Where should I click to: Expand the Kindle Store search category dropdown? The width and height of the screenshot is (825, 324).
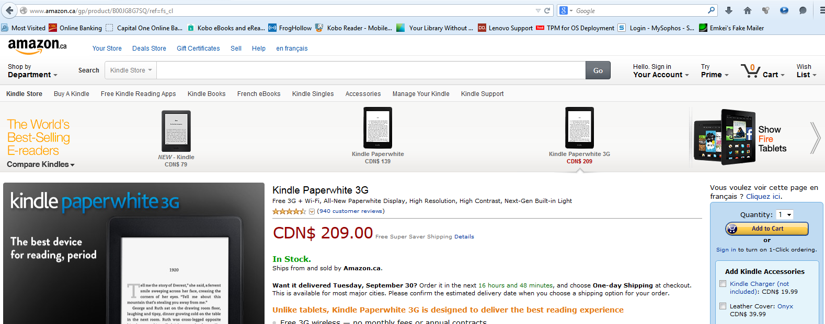(131, 70)
